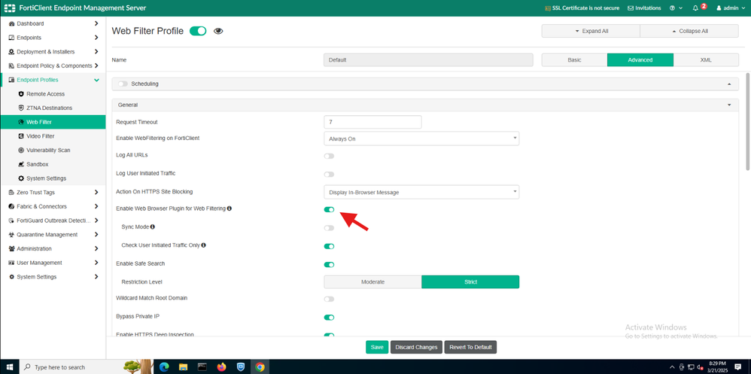Select Web Filter in sidebar

click(x=53, y=122)
